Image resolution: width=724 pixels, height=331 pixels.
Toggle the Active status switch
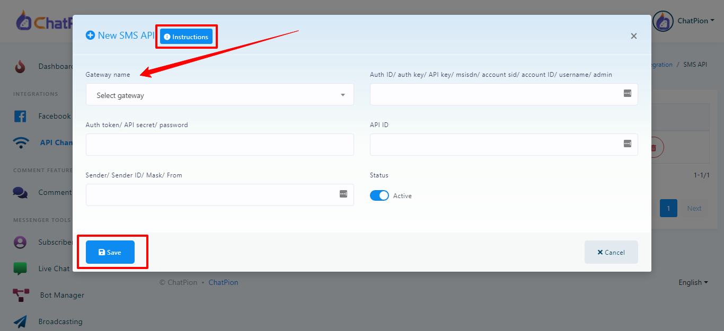(379, 196)
